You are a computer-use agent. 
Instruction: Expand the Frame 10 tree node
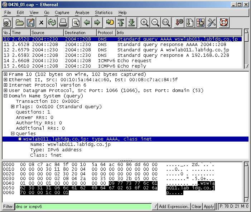[6, 74]
